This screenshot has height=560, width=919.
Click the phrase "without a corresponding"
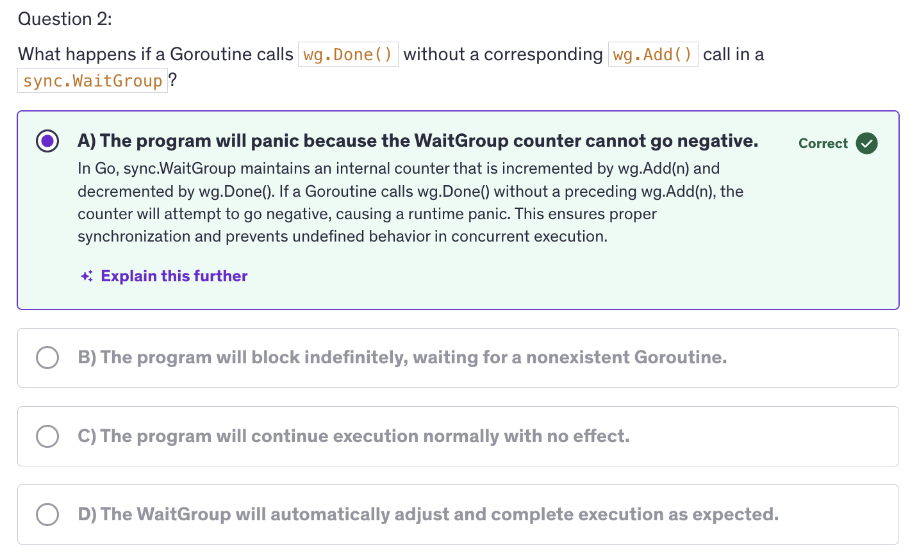coord(503,54)
